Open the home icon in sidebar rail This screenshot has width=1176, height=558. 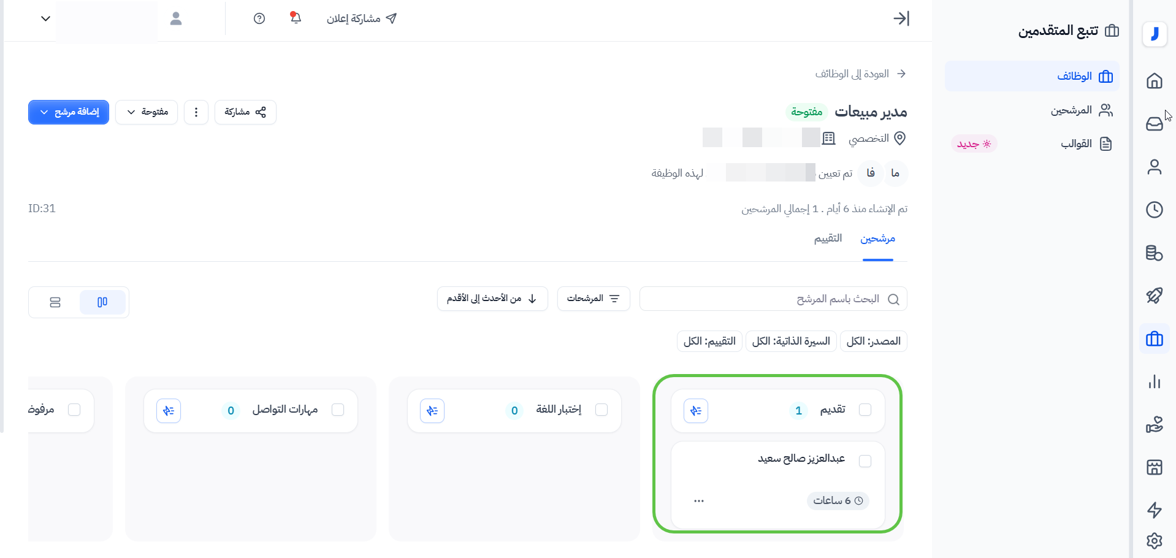(x=1154, y=81)
